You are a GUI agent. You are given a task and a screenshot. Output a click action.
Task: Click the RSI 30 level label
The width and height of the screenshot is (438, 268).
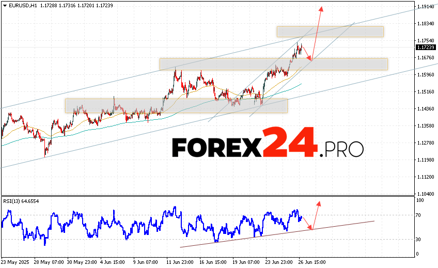pyautogui.click(x=420, y=240)
